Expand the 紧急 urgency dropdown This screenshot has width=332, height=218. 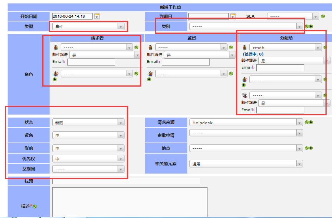point(88,135)
